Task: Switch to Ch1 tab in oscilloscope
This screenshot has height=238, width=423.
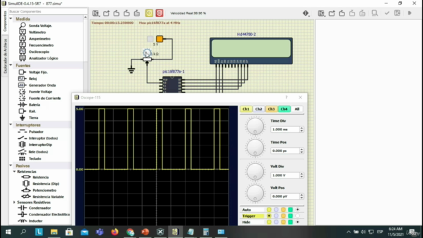Action: coord(246,109)
